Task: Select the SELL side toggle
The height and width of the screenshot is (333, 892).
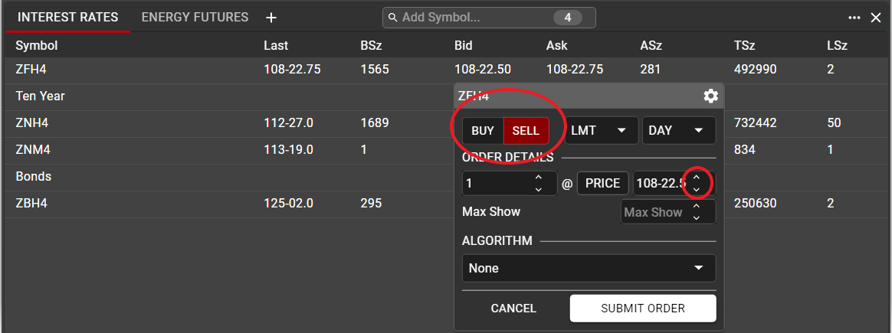Action: (526, 131)
